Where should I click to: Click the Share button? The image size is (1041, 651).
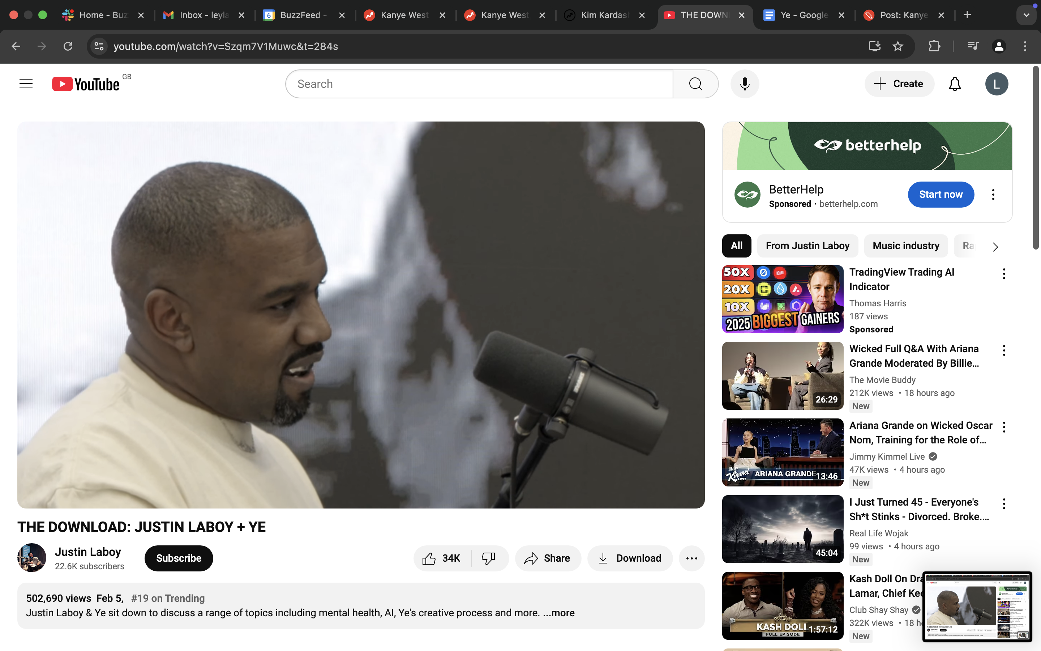tap(548, 558)
